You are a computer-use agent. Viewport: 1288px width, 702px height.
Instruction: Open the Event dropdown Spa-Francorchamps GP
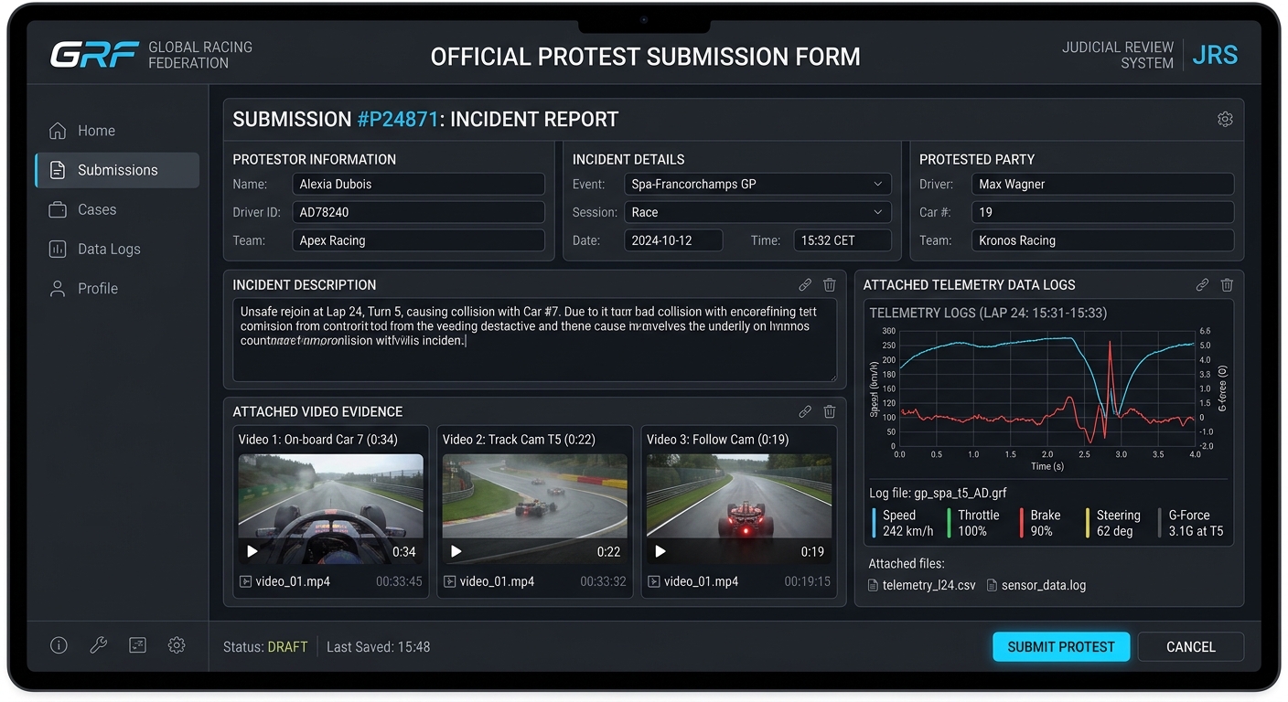758,184
